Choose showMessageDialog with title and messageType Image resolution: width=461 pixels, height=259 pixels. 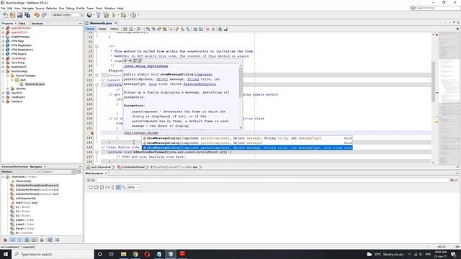pos(247,138)
